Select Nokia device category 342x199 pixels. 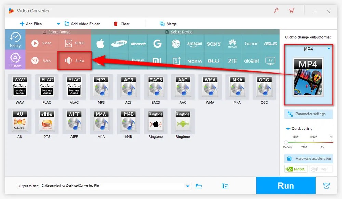(195, 61)
